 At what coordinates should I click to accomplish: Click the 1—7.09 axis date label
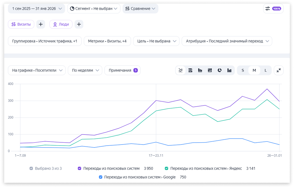(x=20, y=155)
